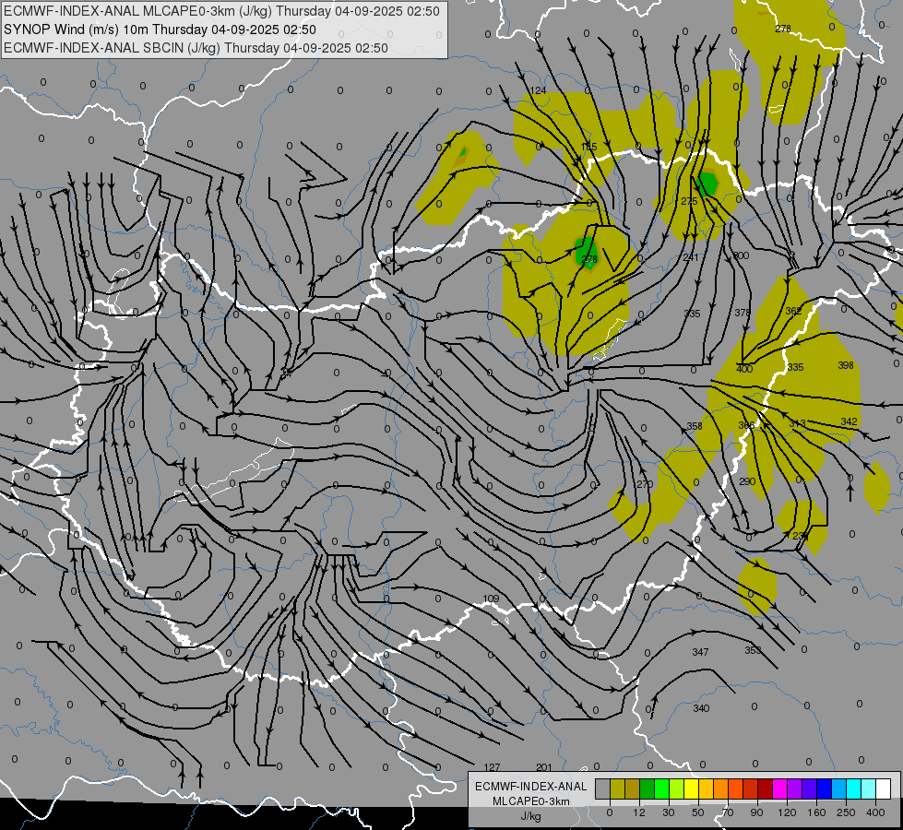Click the map value 124
903x830 pixels.
pos(538,90)
